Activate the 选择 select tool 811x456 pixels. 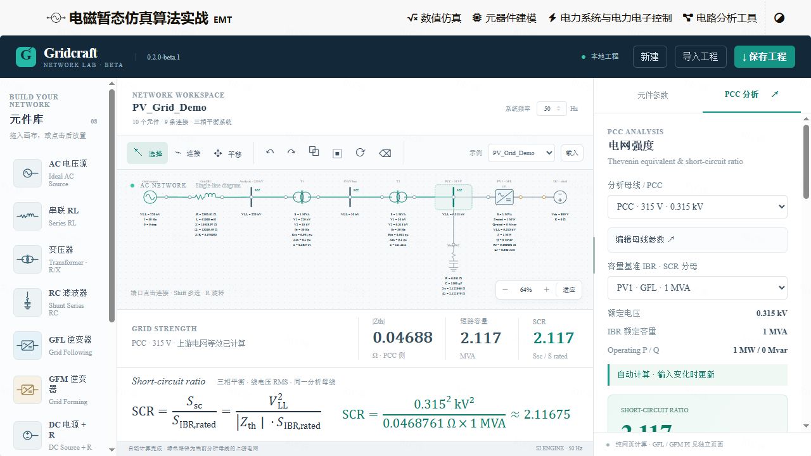click(148, 153)
